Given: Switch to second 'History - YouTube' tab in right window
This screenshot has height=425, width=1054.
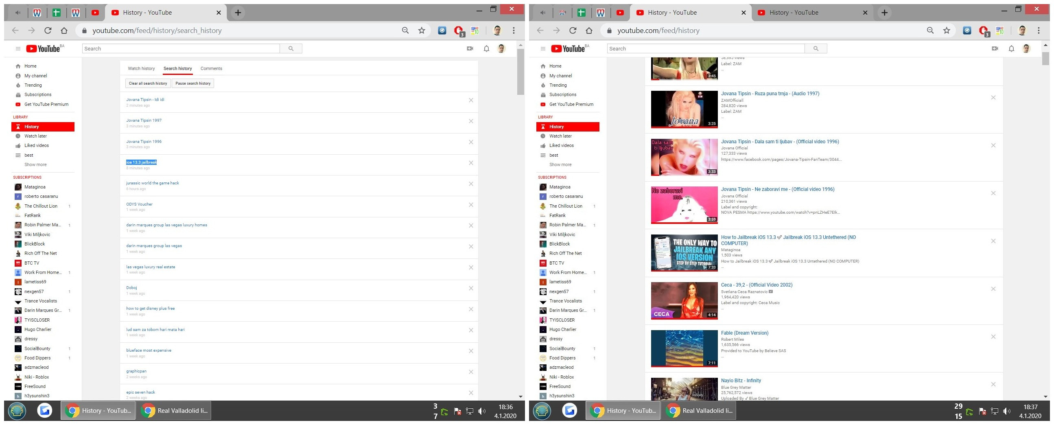Looking at the screenshot, I should (x=812, y=13).
